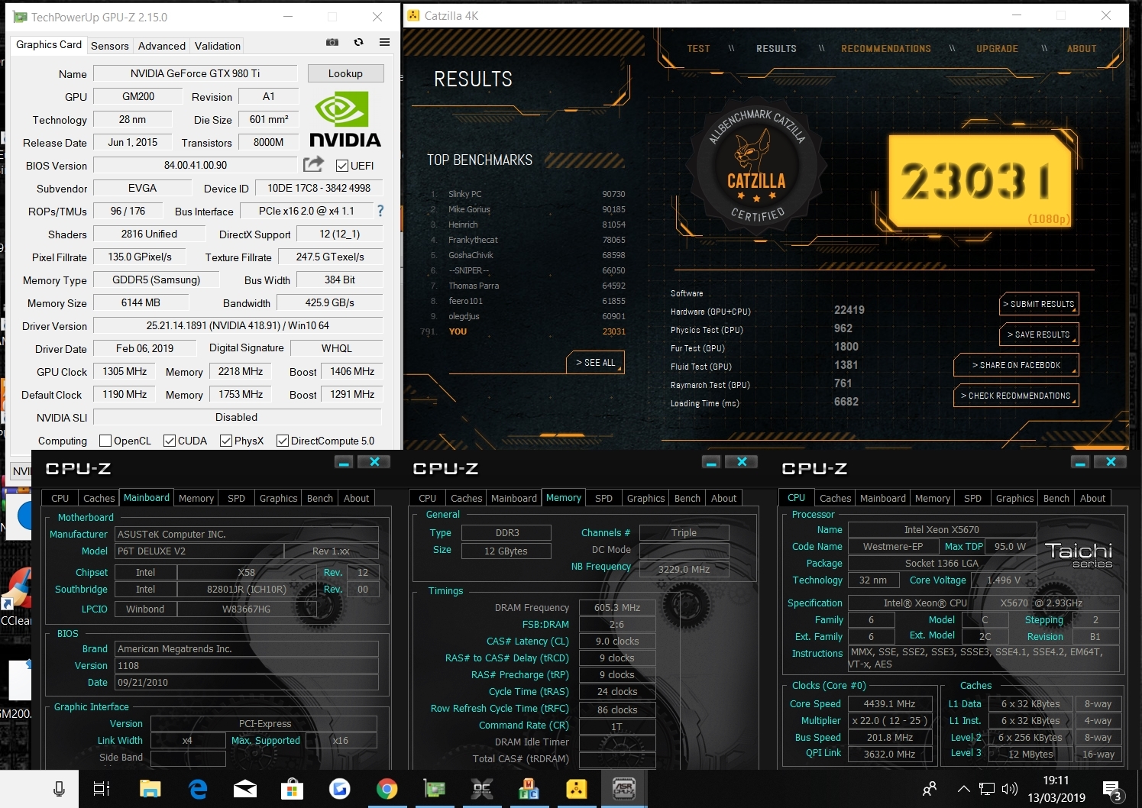Switch to the Sensors tab in GPU-Z
The height and width of the screenshot is (808, 1142).
pyautogui.click(x=110, y=46)
